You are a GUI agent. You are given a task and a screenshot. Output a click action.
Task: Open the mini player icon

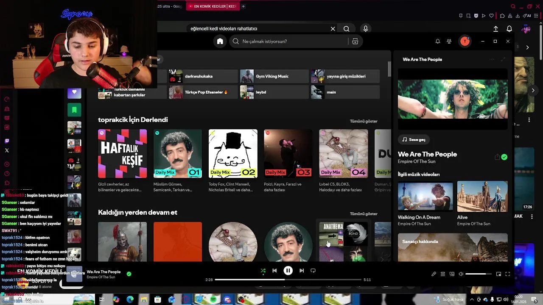coord(498,274)
